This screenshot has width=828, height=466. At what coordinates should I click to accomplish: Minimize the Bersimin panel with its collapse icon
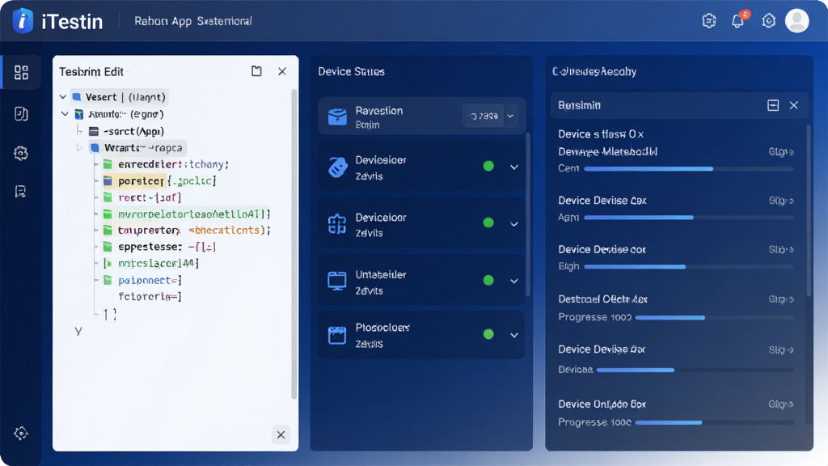point(773,105)
